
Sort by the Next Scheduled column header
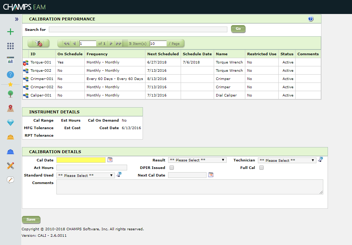(x=163, y=54)
